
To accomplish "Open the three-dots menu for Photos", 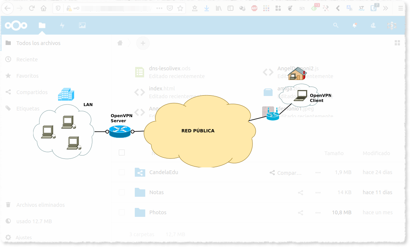I will (x=318, y=213).
